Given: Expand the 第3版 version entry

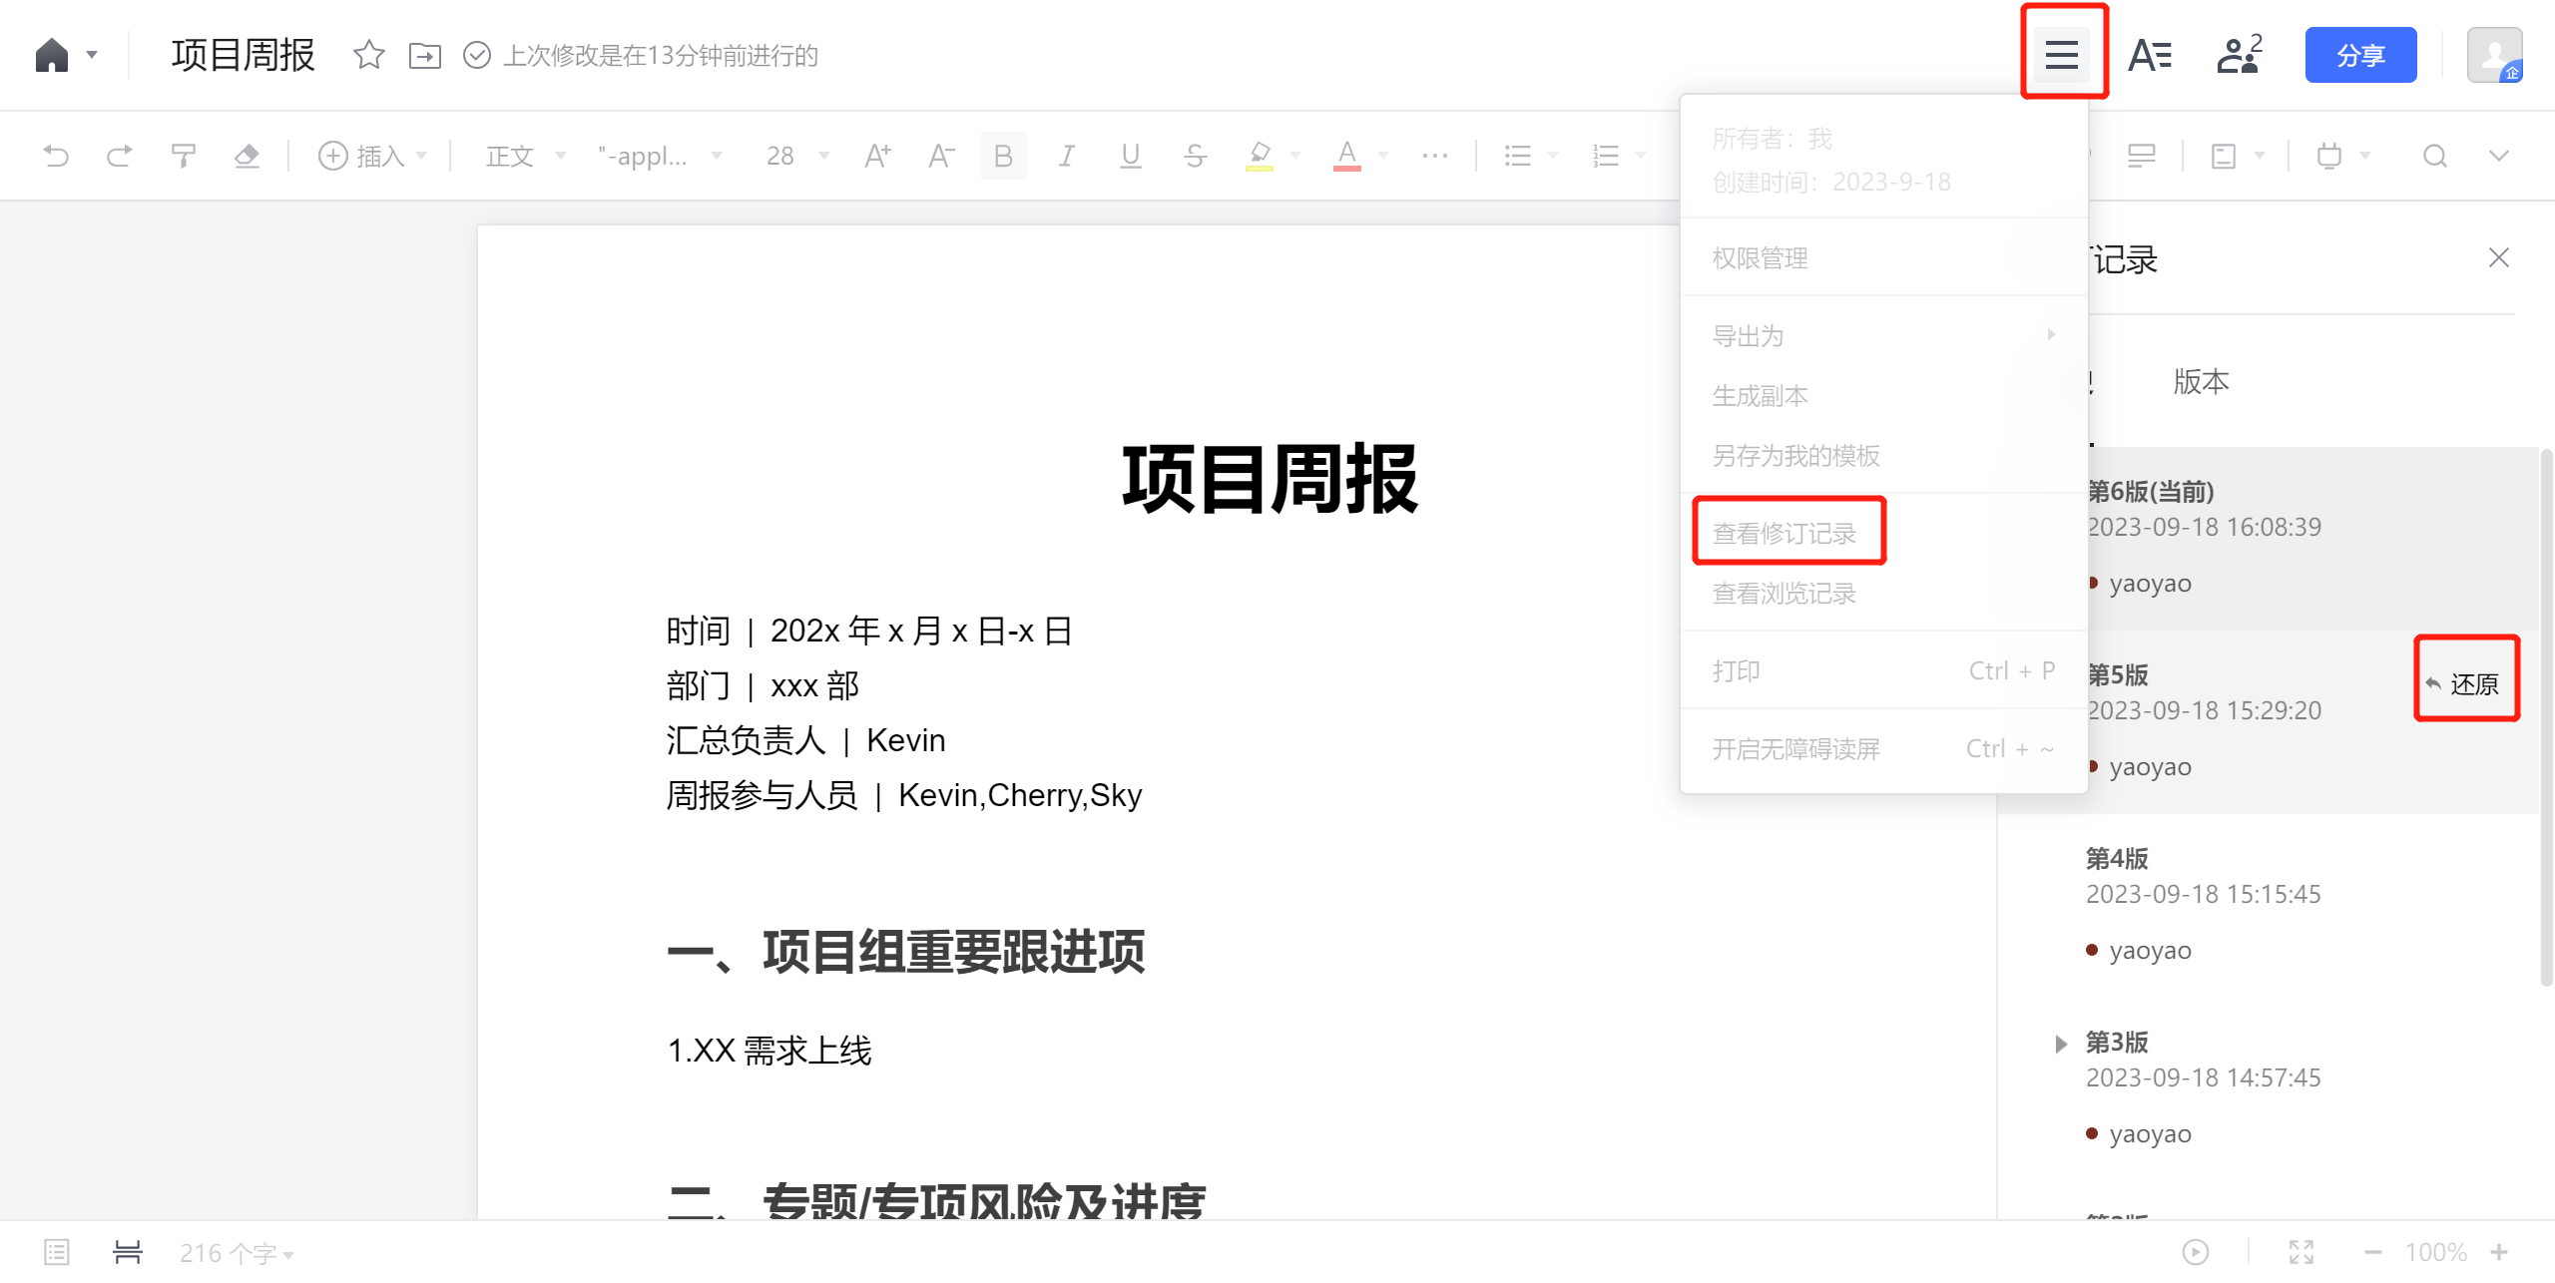Looking at the screenshot, I should (x=2061, y=1044).
